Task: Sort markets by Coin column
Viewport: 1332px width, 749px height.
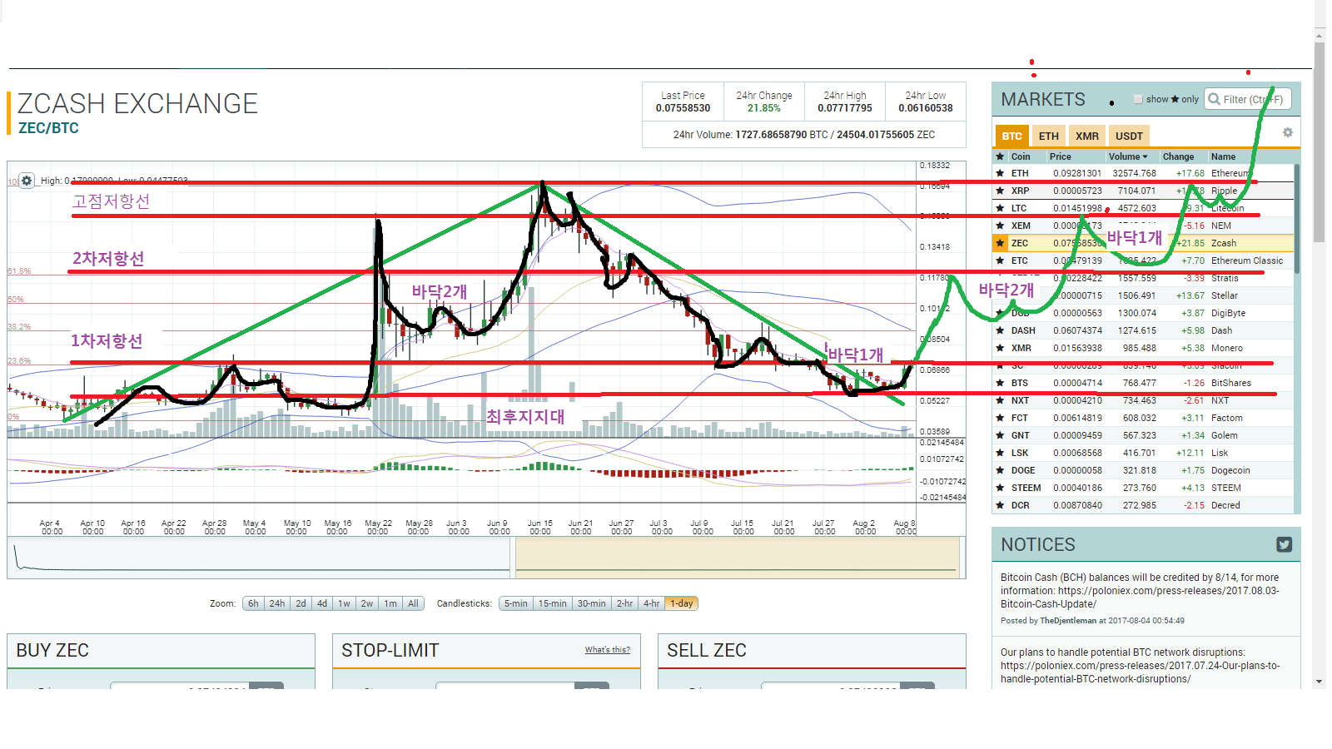Action: point(1021,156)
